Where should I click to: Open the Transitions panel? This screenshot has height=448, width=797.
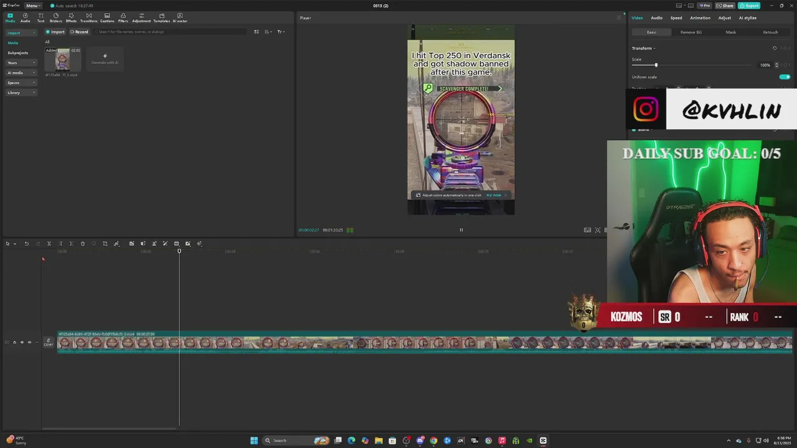tap(88, 17)
